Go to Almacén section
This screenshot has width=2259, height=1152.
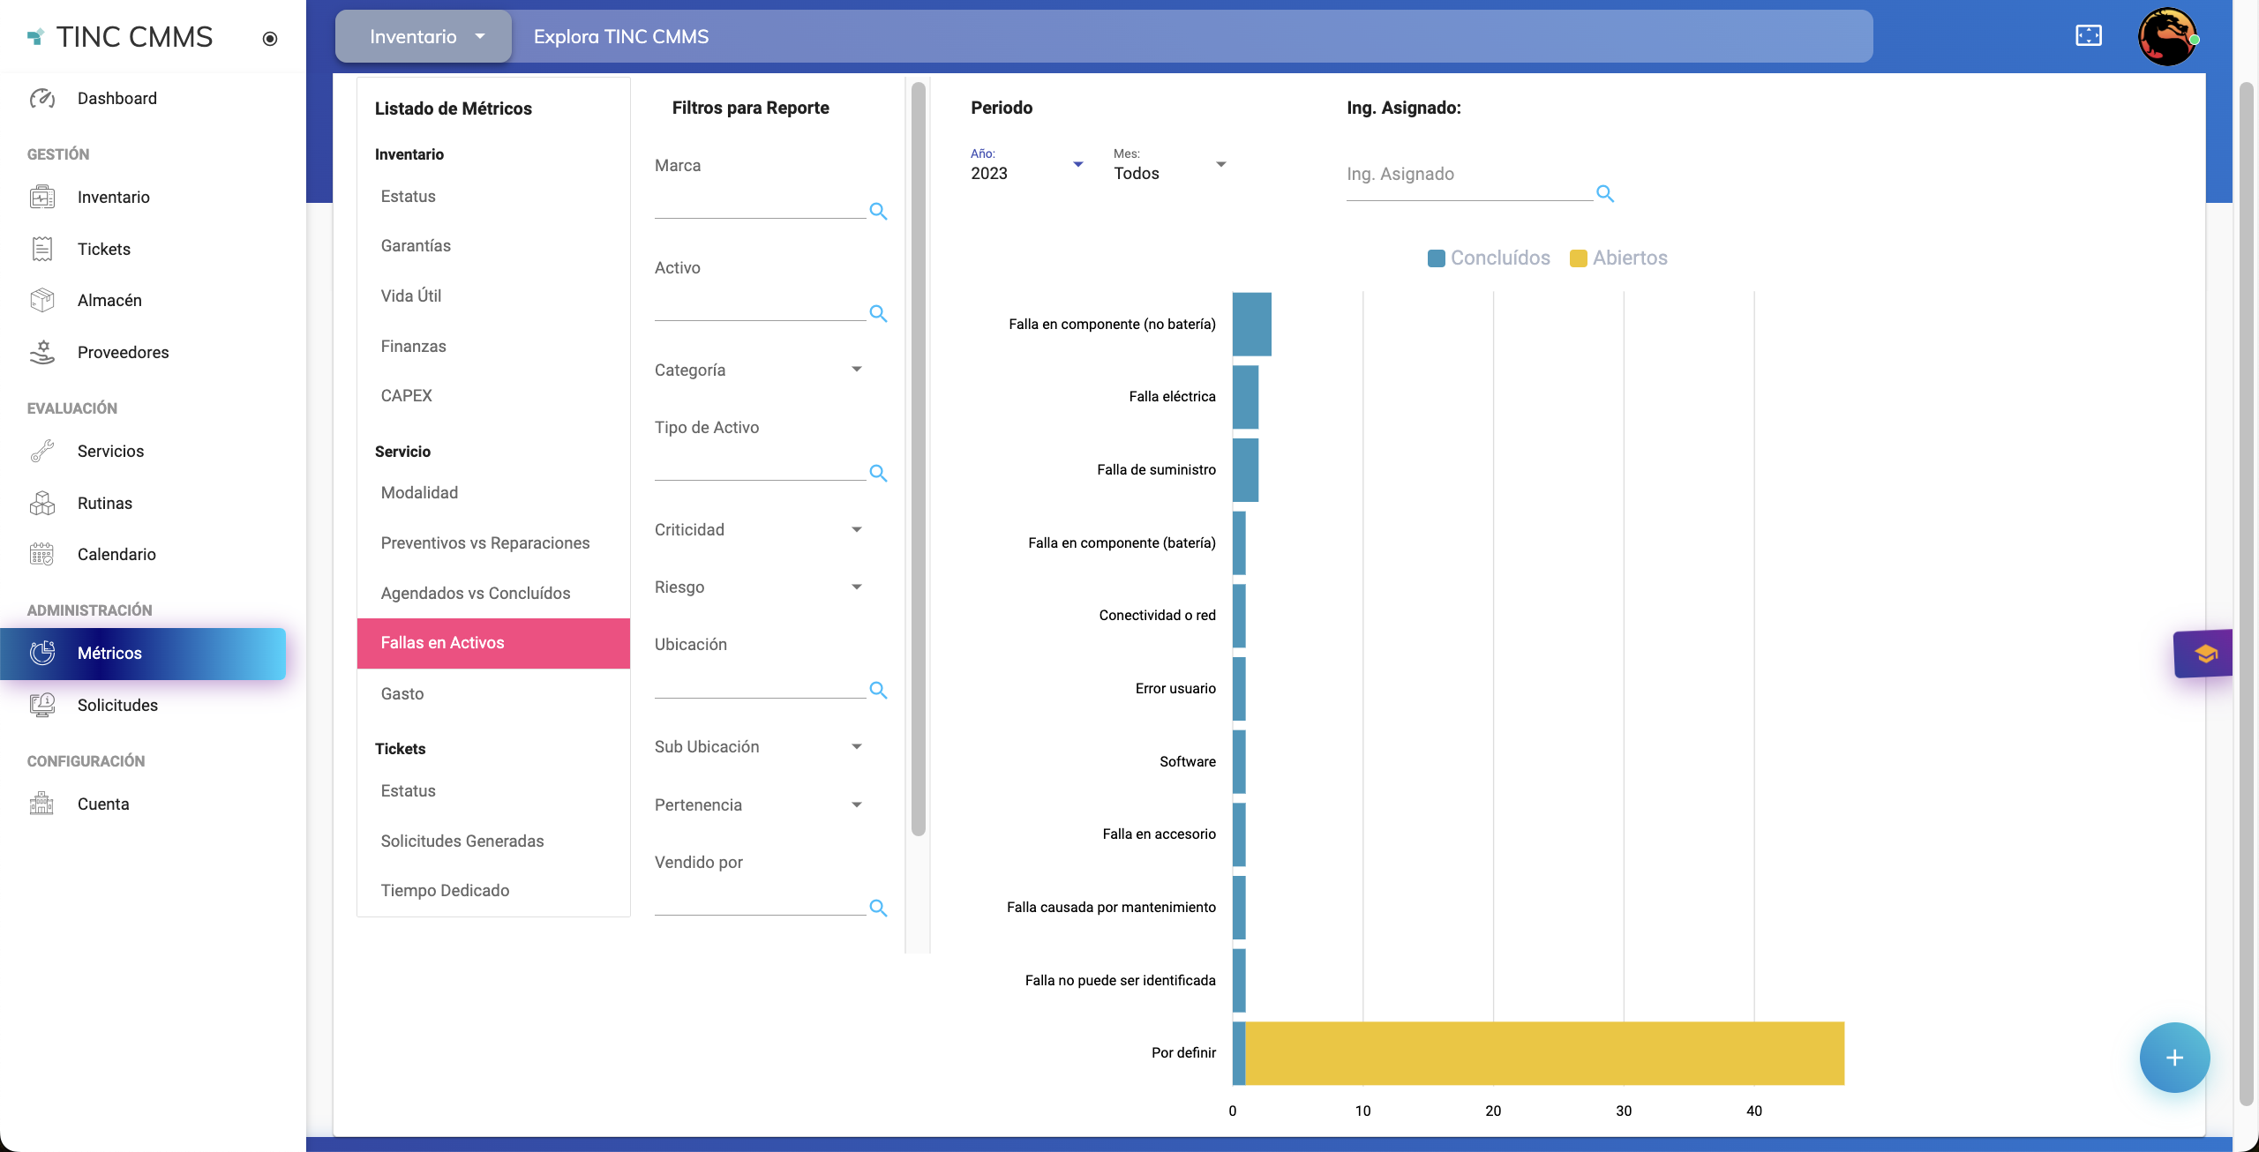(x=109, y=300)
